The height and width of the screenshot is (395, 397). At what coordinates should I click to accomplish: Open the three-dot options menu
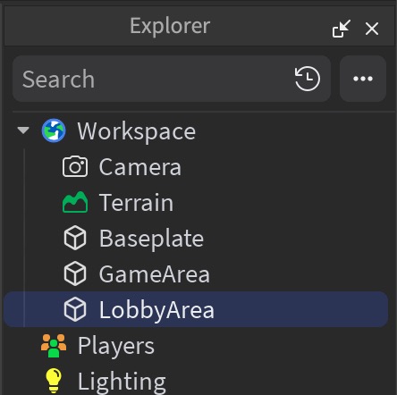(x=363, y=79)
